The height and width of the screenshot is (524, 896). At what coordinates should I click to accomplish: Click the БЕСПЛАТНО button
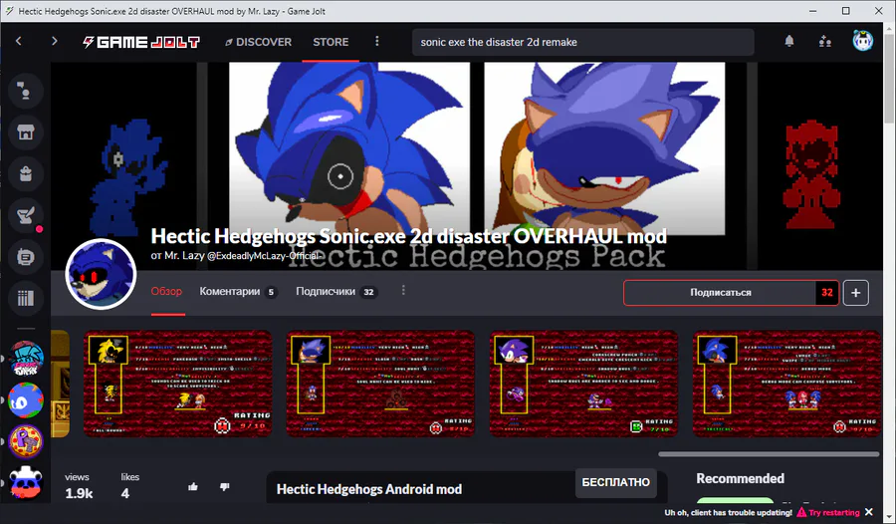[x=616, y=482]
